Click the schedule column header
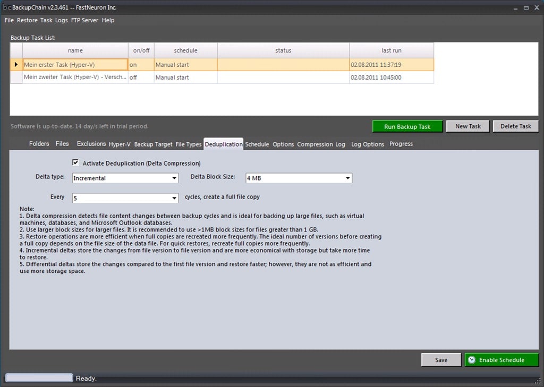Image resolution: width=544 pixels, height=387 pixels. coord(185,50)
